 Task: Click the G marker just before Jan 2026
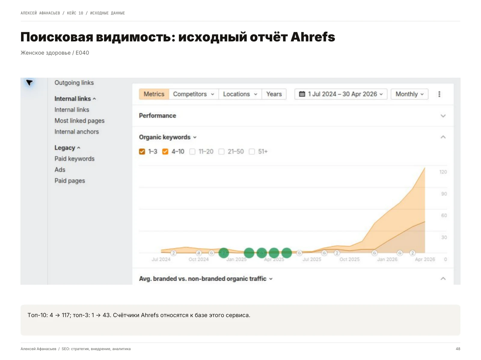pyautogui.click(x=375, y=253)
